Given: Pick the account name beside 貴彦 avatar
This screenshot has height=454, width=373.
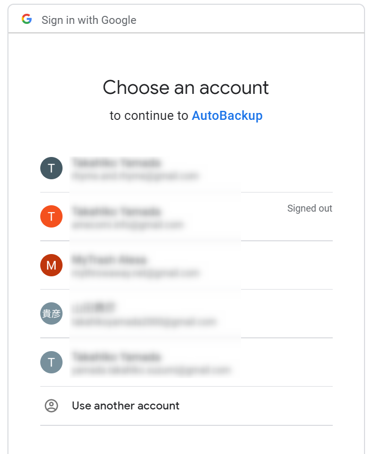Looking at the screenshot, I should tap(94, 308).
